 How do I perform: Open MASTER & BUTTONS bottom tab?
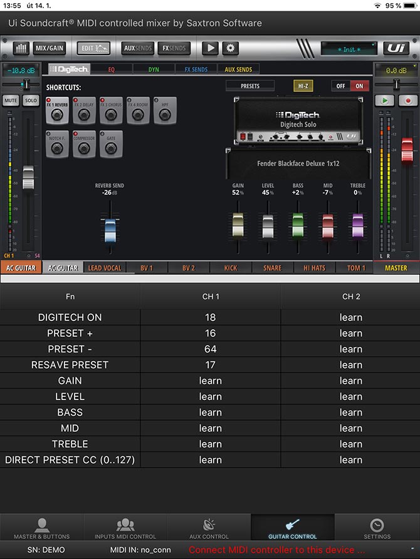coord(42,528)
